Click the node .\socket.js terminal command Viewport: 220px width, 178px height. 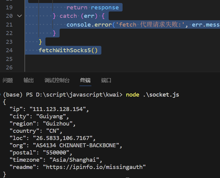(152, 95)
